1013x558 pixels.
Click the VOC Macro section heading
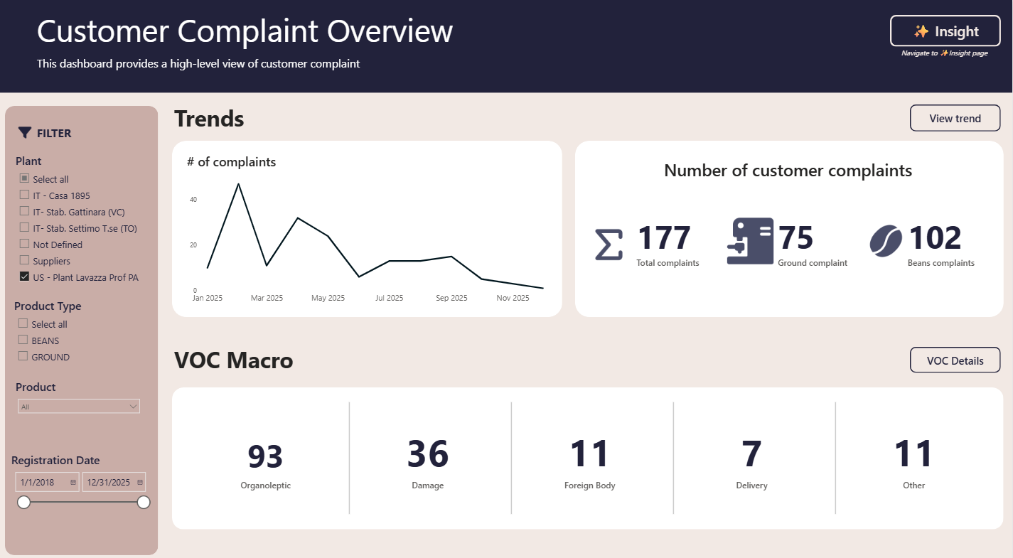coord(233,360)
